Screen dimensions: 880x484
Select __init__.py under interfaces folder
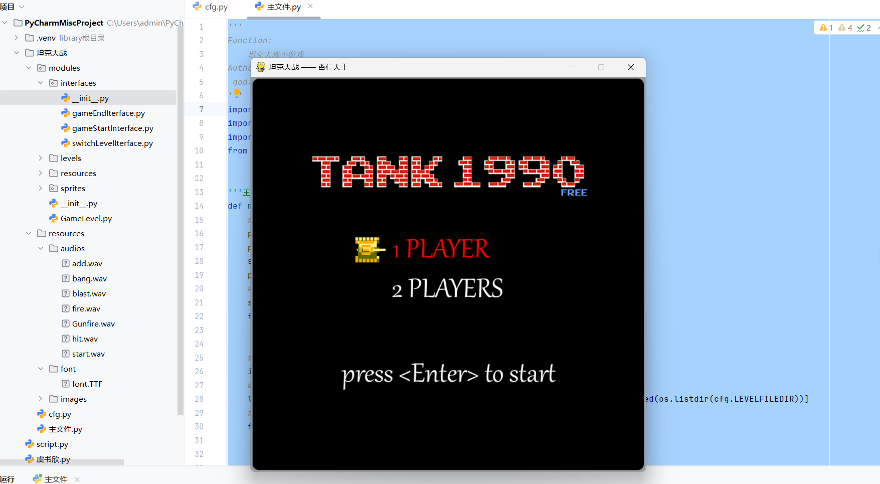(88, 98)
